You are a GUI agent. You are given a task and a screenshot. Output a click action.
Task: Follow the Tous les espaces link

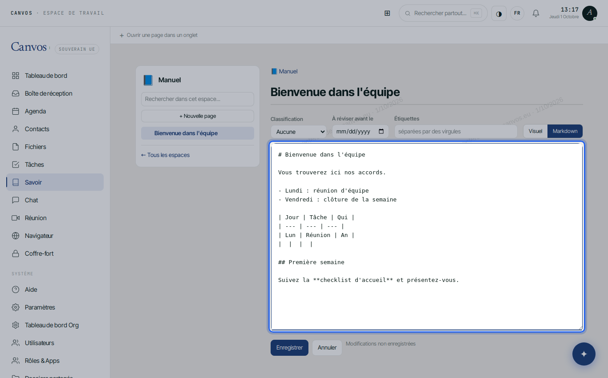(x=165, y=155)
